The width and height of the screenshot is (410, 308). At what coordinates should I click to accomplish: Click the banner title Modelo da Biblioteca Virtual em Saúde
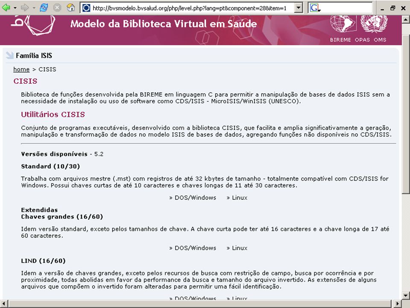tap(164, 24)
